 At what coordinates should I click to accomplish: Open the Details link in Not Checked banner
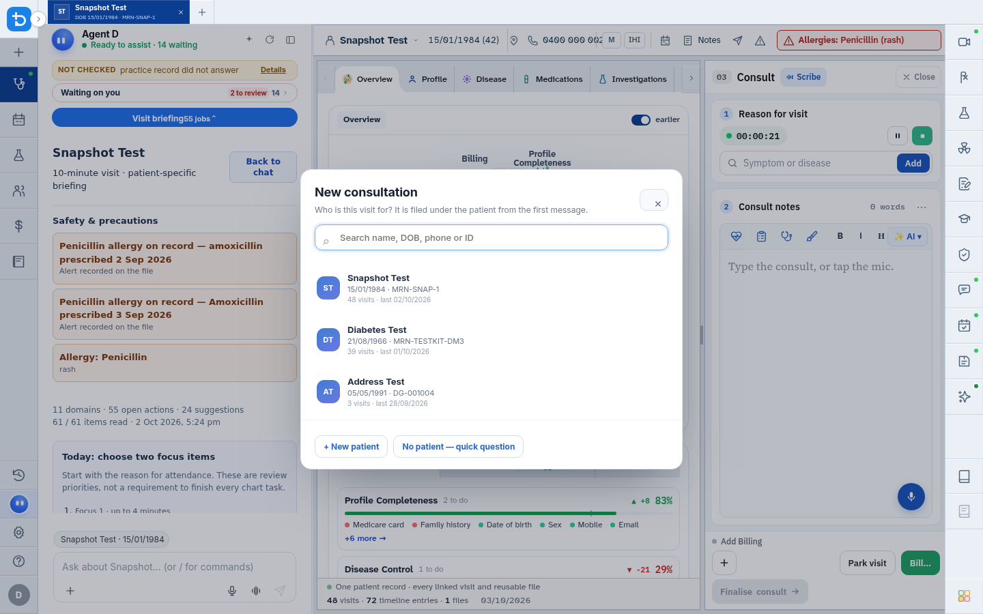click(x=273, y=70)
